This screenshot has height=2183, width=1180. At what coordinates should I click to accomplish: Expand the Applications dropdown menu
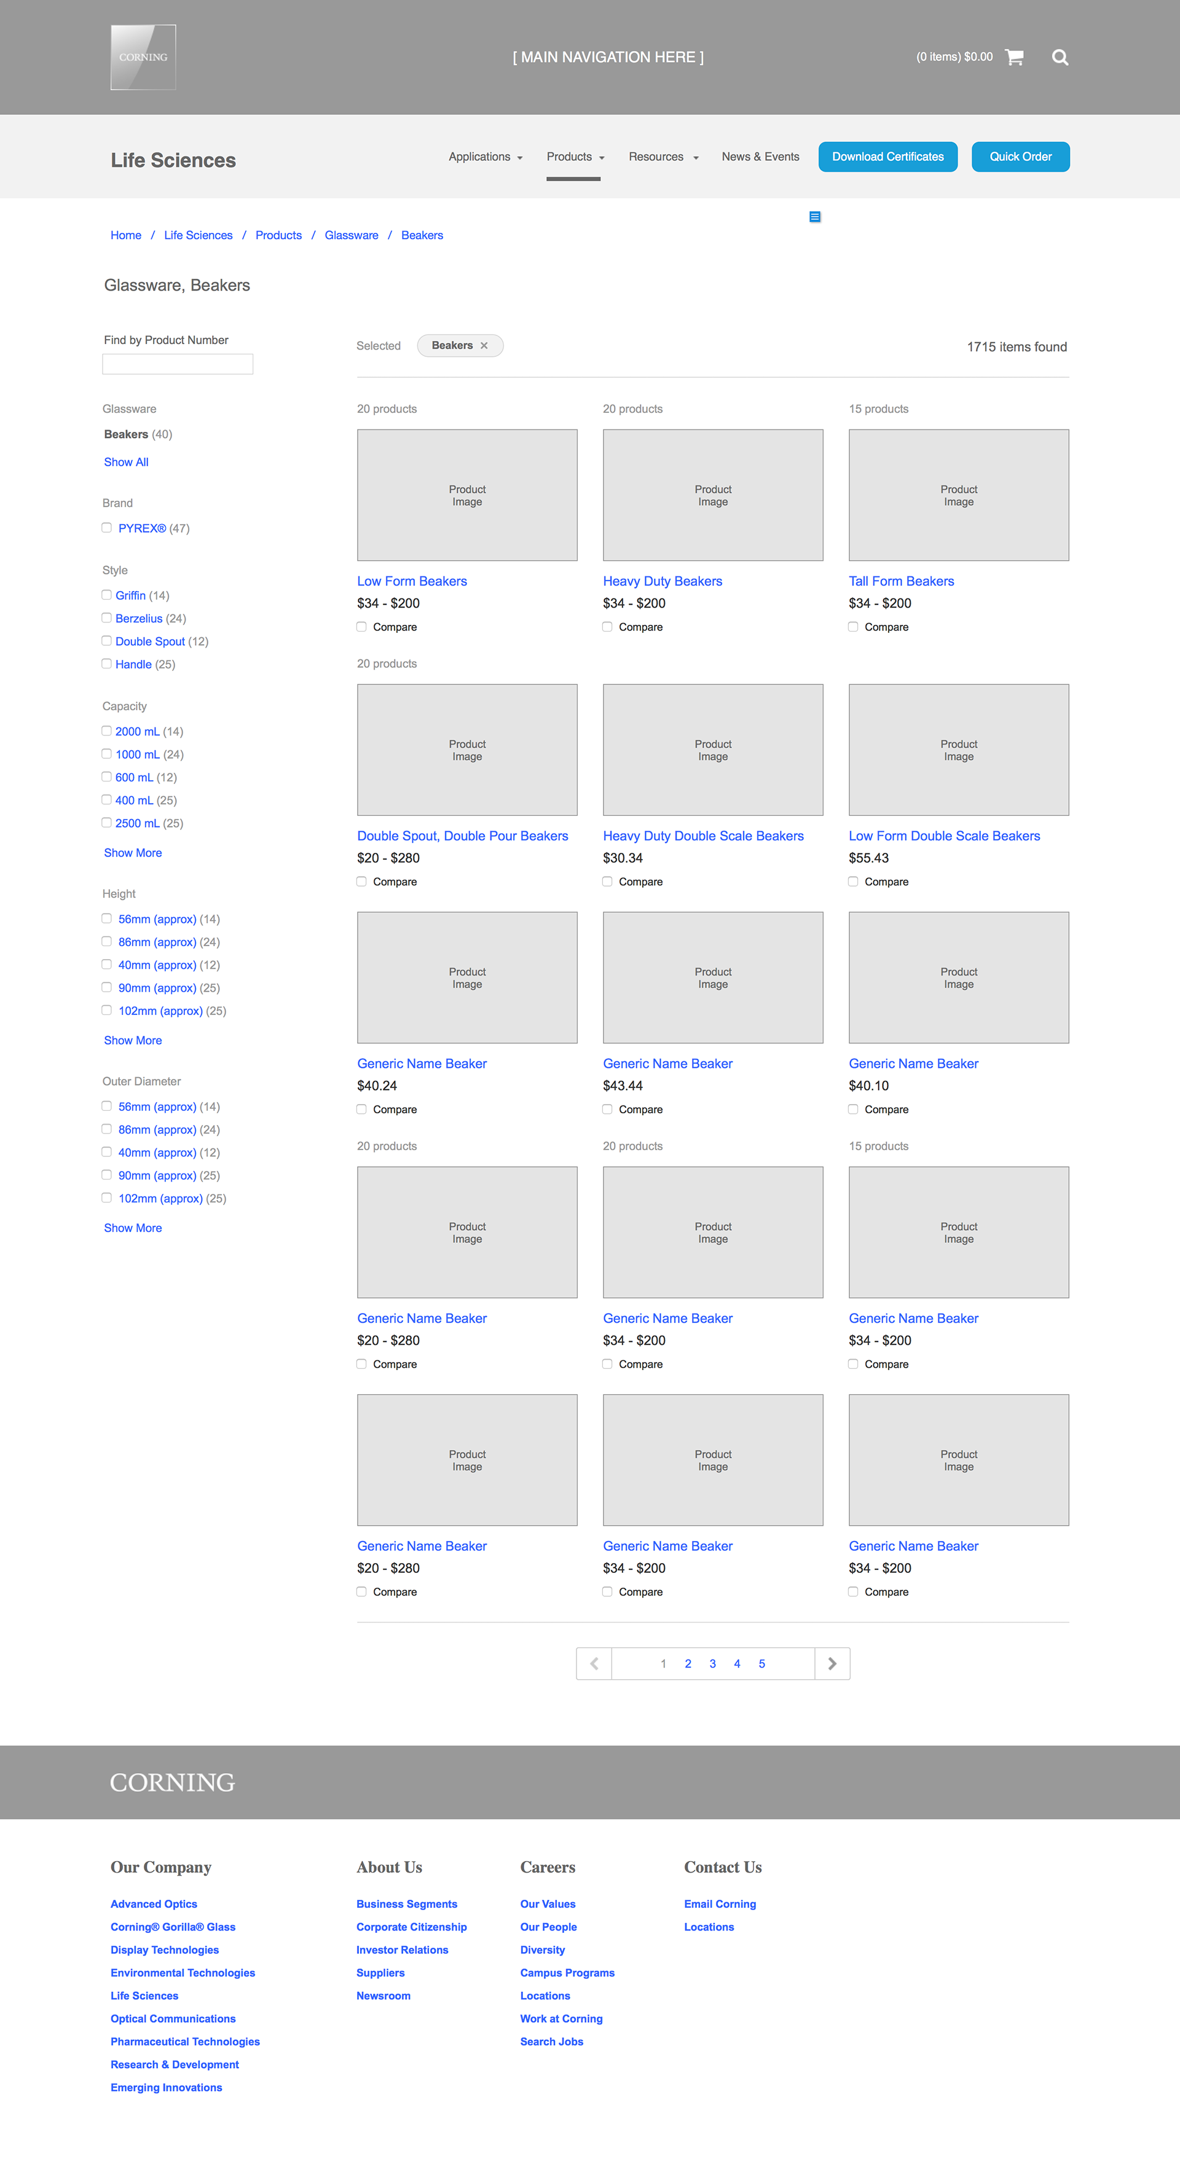pos(485,158)
